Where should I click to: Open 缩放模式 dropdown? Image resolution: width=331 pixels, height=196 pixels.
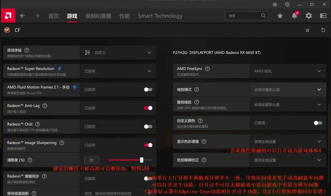(x=288, y=89)
